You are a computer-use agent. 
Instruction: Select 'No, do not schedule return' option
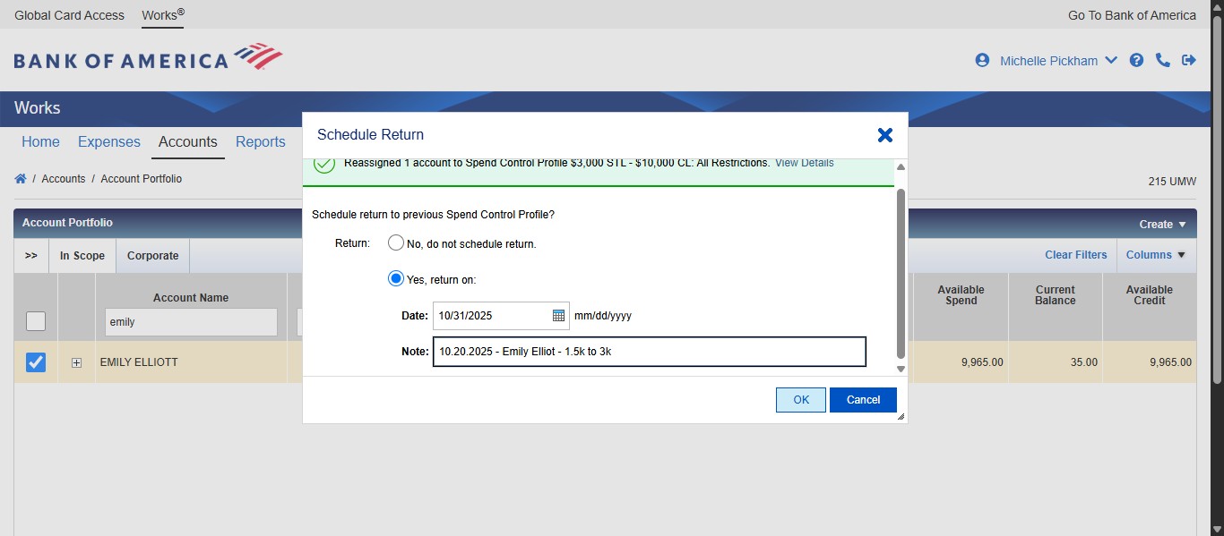tap(395, 243)
